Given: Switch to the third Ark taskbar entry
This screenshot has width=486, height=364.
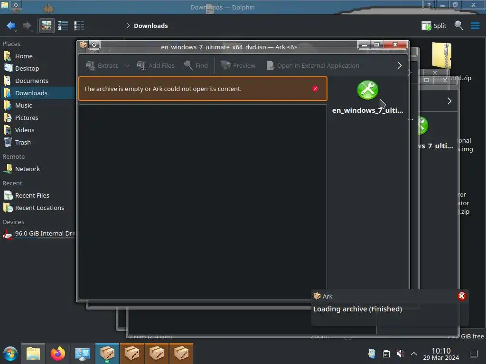Looking at the screenshot, I should pyautogui.click(x=157, y=354).
